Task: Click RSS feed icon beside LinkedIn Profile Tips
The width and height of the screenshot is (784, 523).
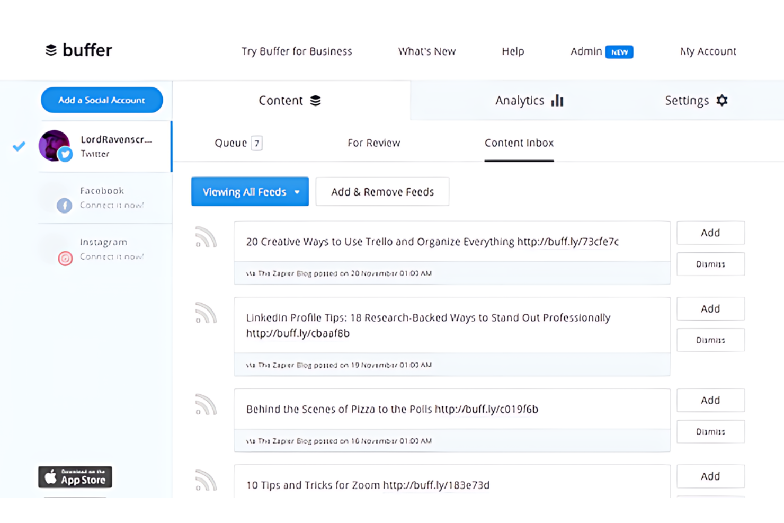Action: click(206, 313)
